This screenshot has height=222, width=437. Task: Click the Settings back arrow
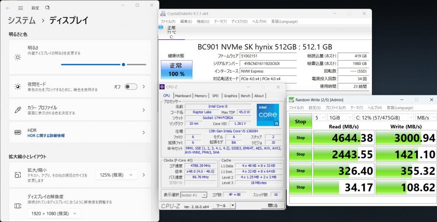click(7, 8)
